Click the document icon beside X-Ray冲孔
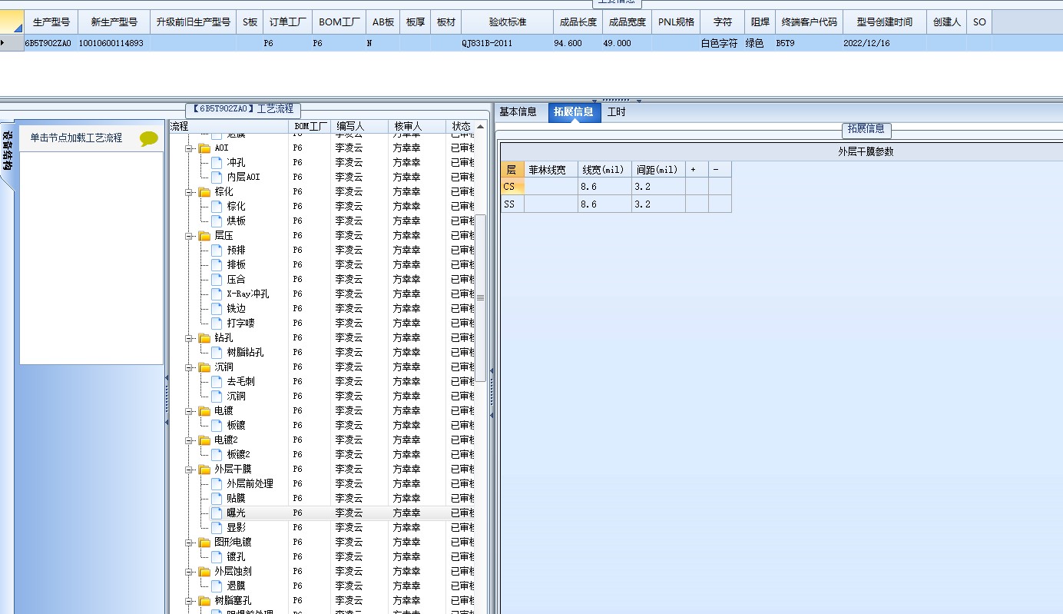Image resolution: width=1063 pixels, height=614 pixels. [x=217, y=294]
